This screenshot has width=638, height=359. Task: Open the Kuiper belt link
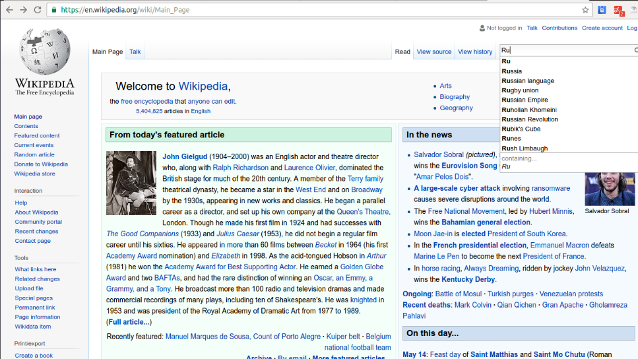click(x=343, y=337)
